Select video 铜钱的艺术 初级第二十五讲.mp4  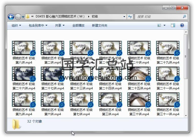pyautogui.click(x=139, y=78)
